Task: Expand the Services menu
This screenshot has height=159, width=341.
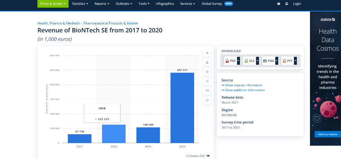Action: 188,4
